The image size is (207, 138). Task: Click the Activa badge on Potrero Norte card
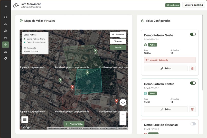click(153, 45)
